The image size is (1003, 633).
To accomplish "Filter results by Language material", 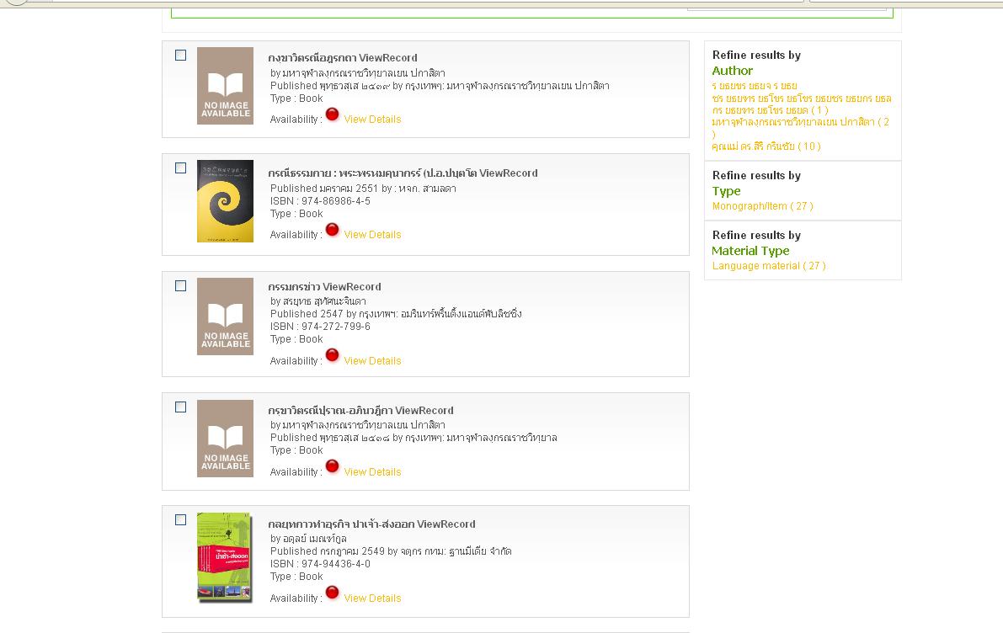I will (768, 266).
